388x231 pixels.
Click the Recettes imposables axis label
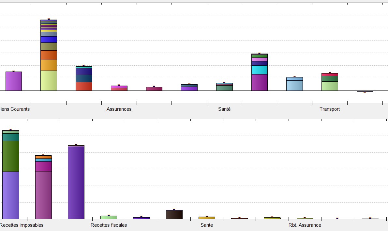22,225
